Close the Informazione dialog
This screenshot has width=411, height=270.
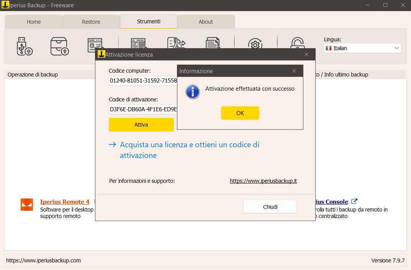pyautogui.click(x=294, y=71)
